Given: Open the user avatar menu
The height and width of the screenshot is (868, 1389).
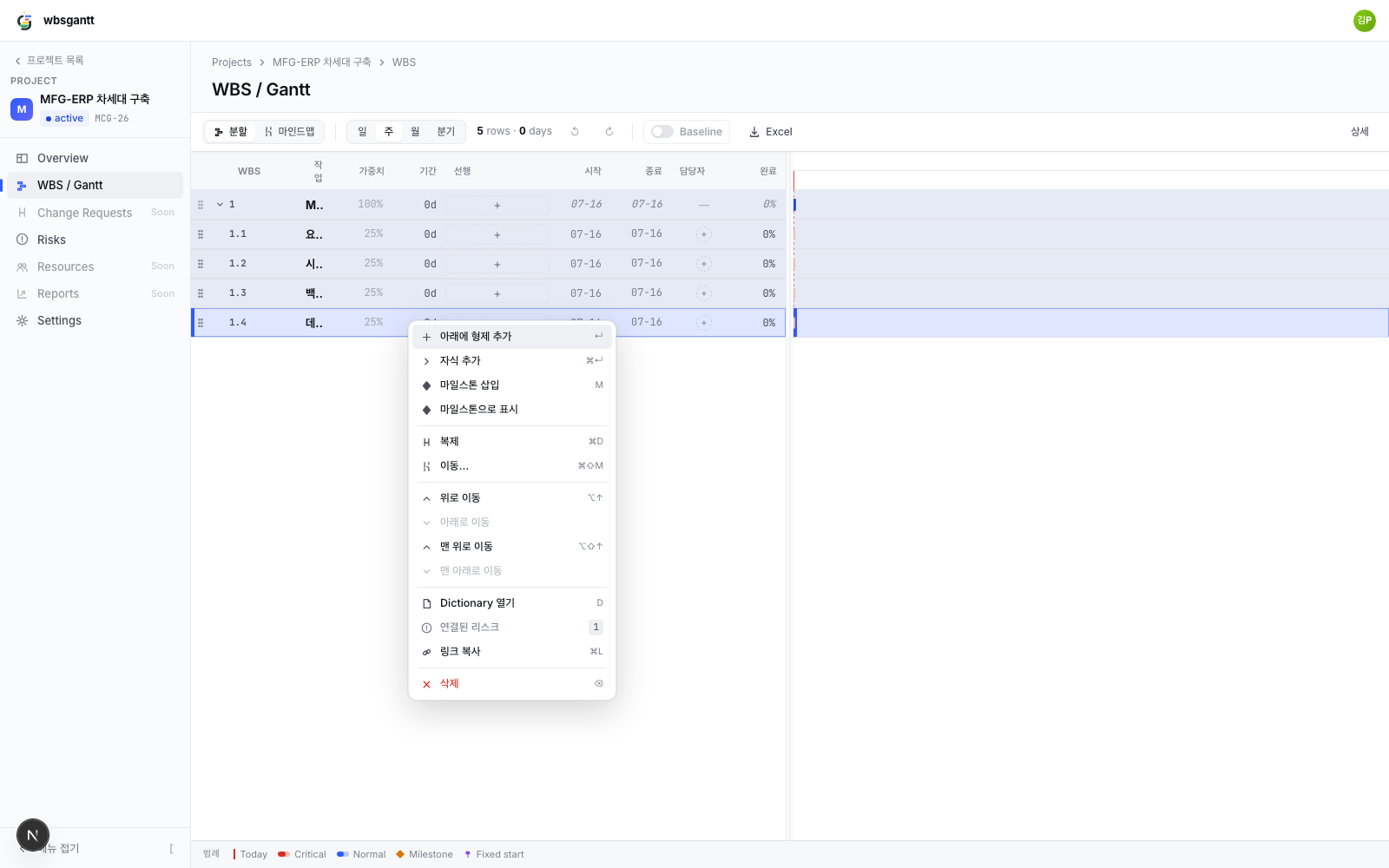Looking at the screenshot, I should click(1364, 20).
